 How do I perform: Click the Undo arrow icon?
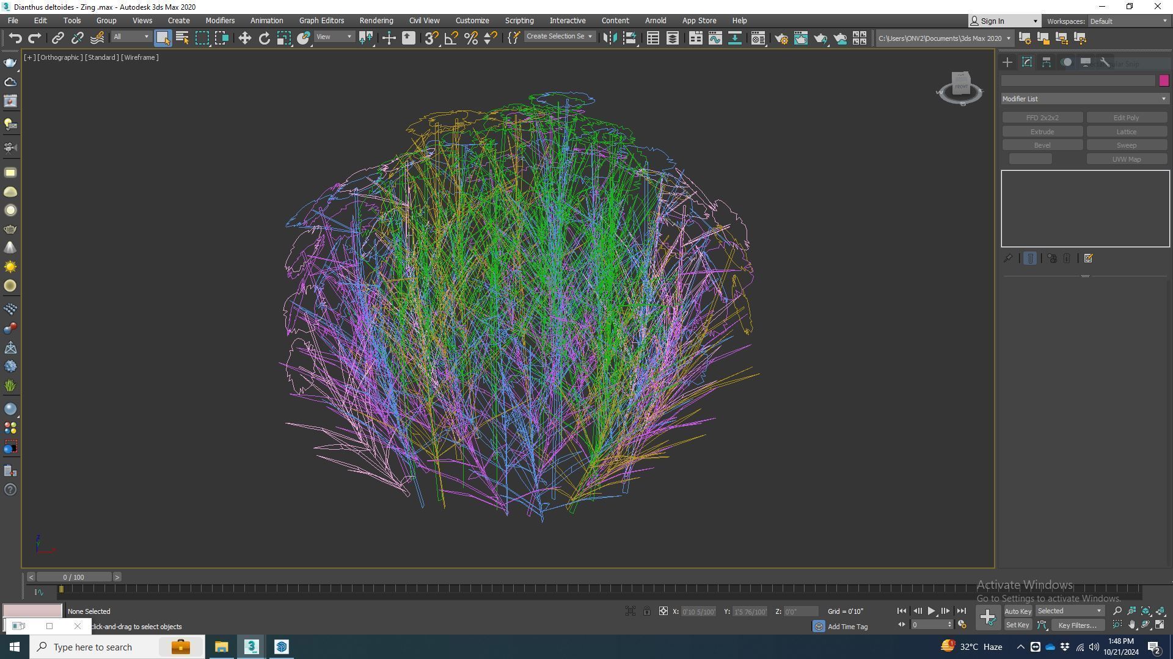[x=15, y=38]
